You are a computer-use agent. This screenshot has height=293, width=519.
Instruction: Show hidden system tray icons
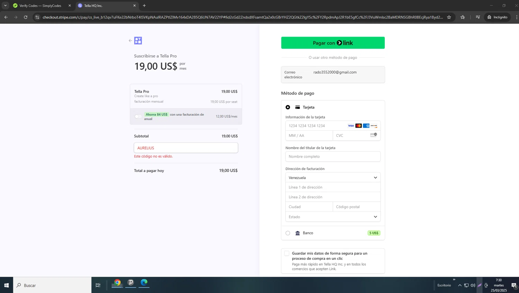click(x=460, y=285)
